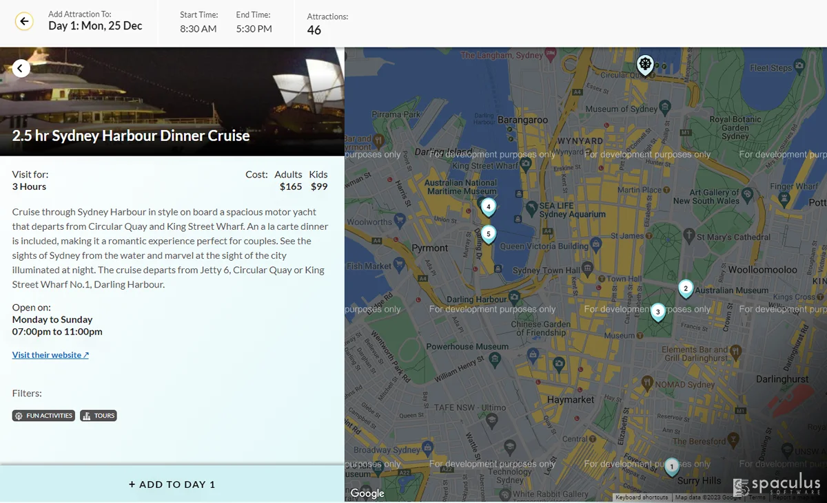Viewport: 827px width, 503px height.
Task: Click Chinese Garden of Friendship label
Action: pos(541,328)
